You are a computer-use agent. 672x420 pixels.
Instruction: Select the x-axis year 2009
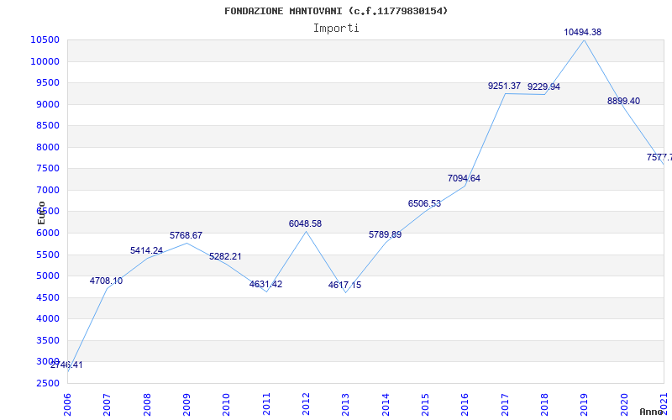tap(186, 405)
